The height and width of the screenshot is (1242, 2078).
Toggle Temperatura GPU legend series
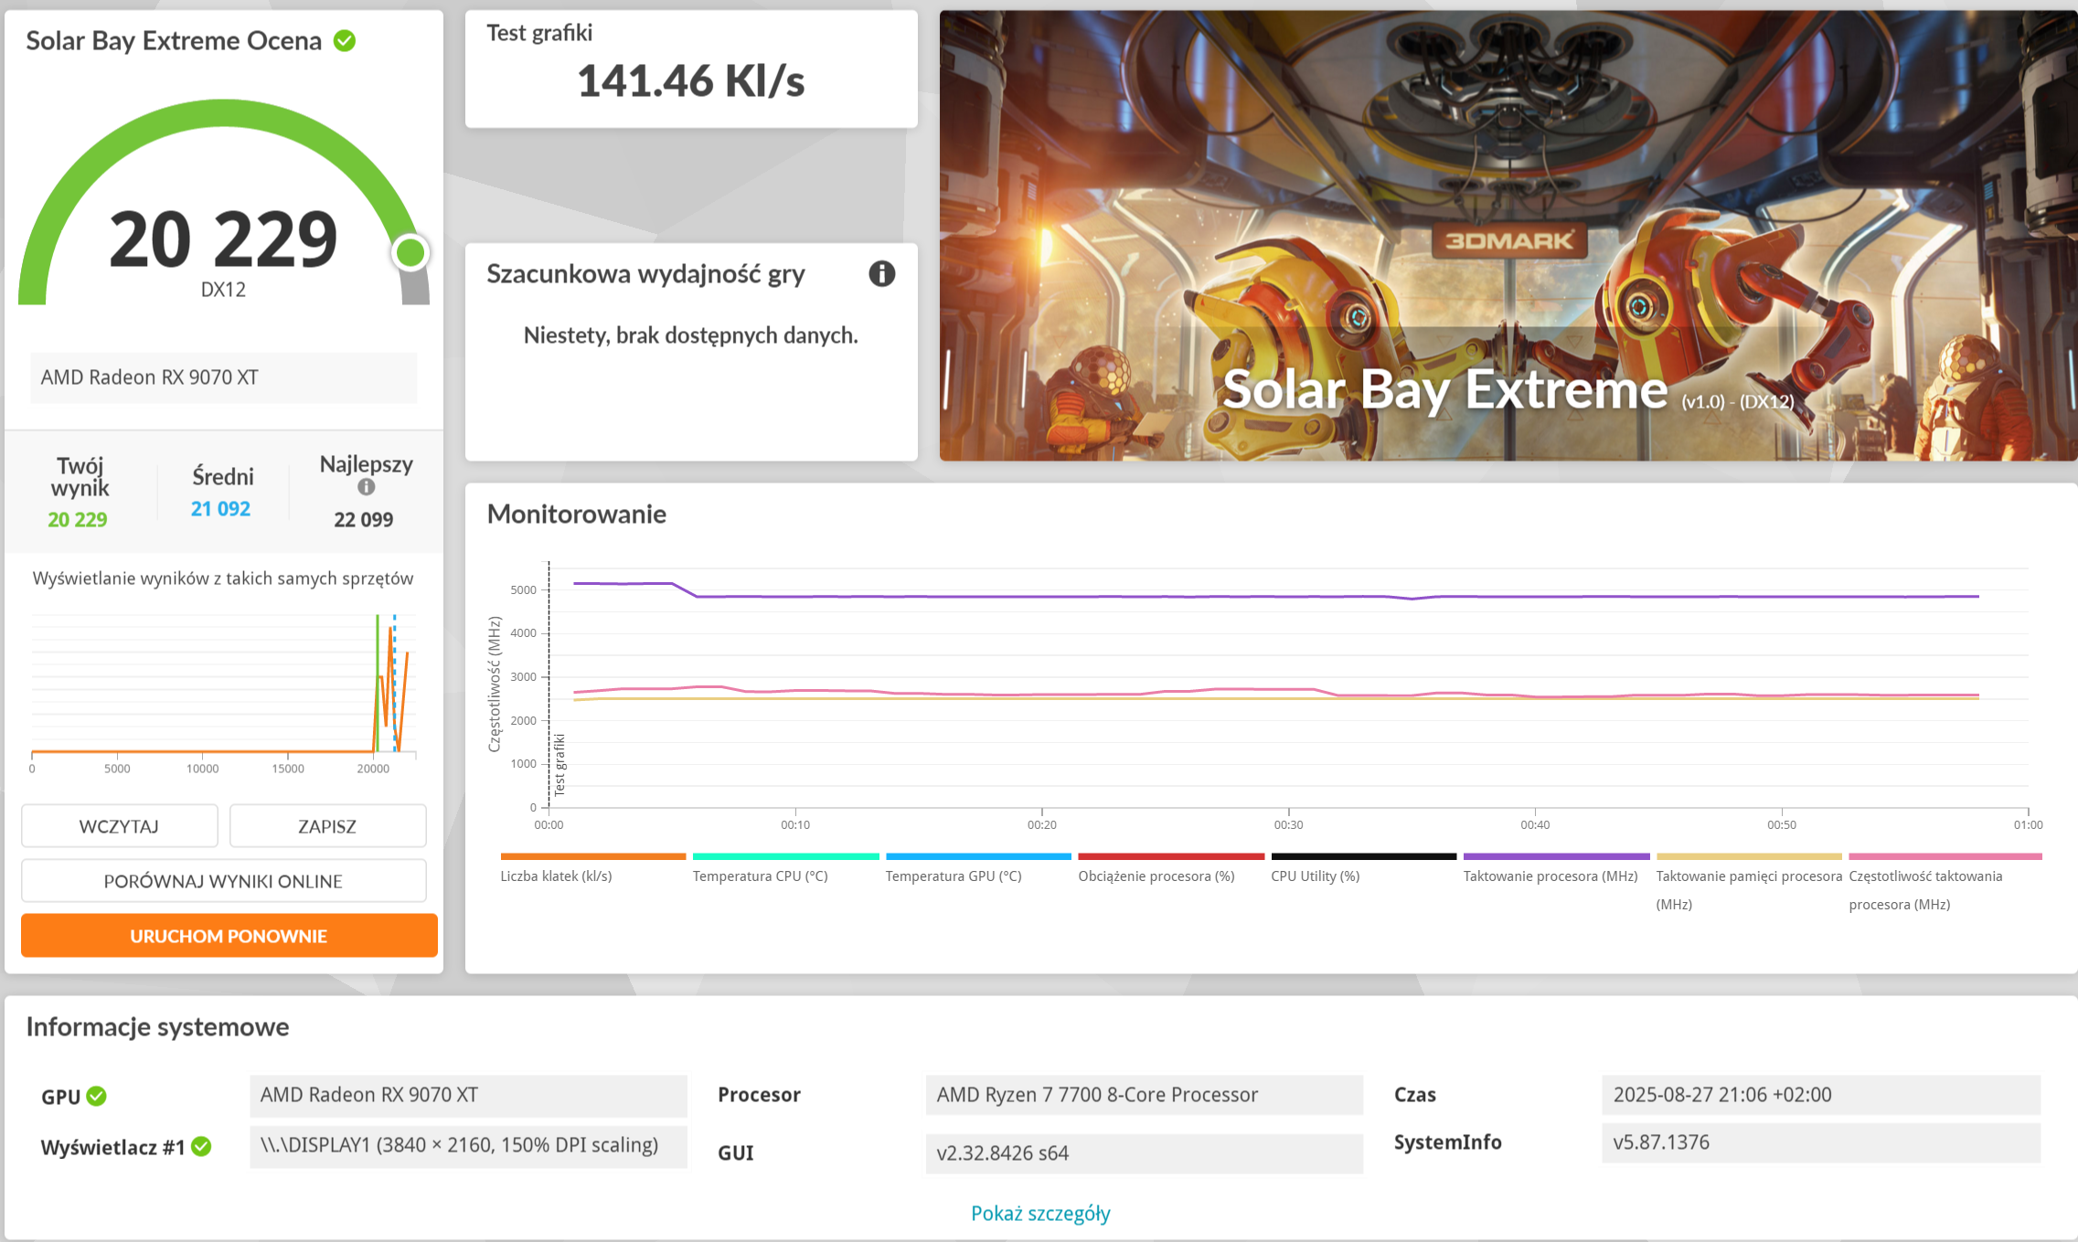click(953, 876)
